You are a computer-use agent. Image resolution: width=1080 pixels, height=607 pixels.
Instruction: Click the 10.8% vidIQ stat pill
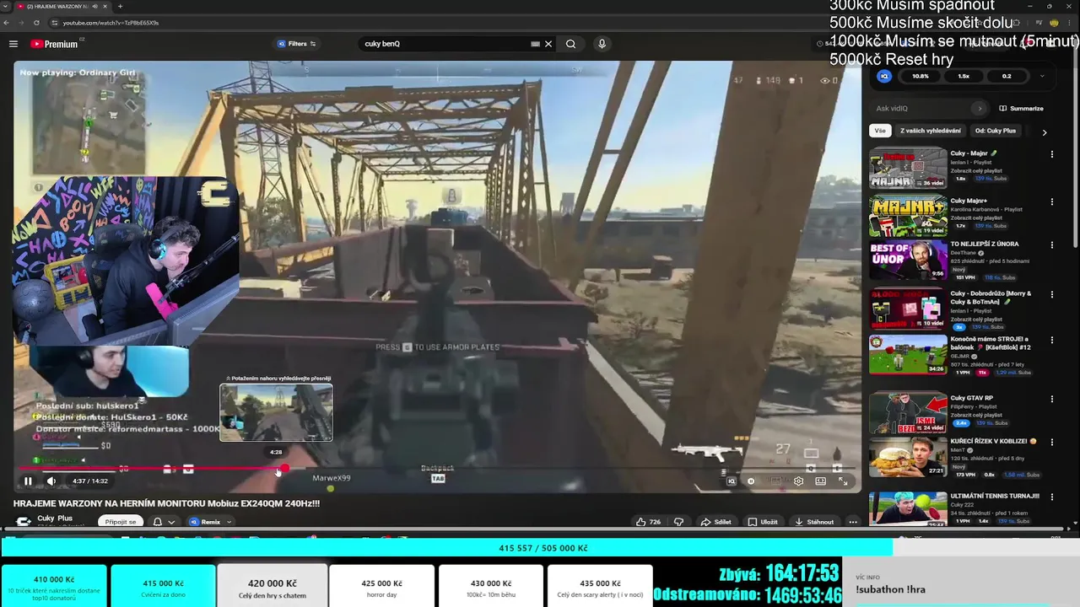[921, 76]
